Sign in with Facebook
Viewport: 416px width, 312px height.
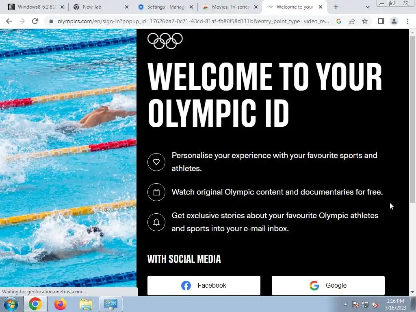click(x=204, y=286)
